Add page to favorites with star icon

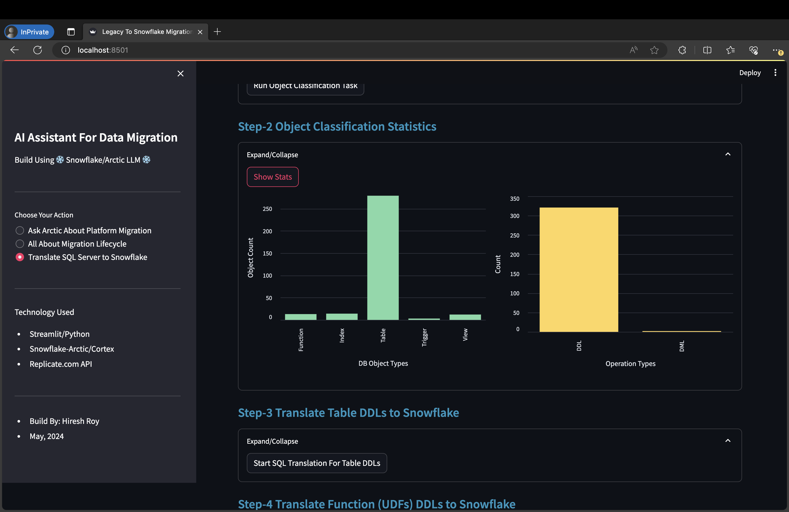click(654, 50)
